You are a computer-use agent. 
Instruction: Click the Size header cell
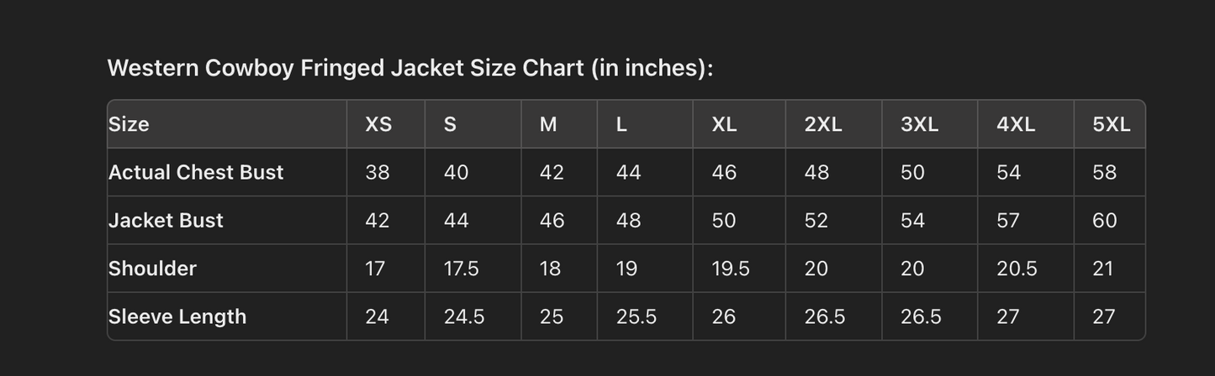129,124
